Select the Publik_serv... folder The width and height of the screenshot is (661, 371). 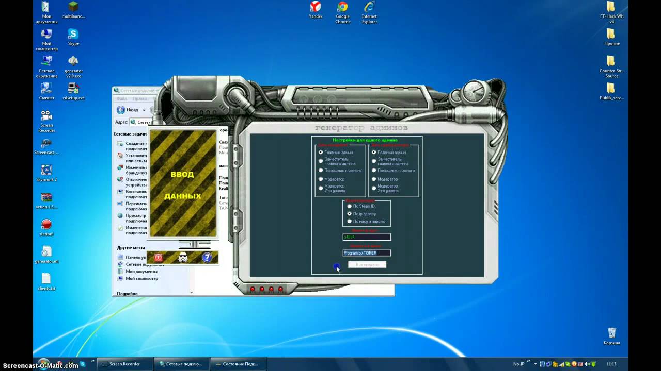[611, 91]
